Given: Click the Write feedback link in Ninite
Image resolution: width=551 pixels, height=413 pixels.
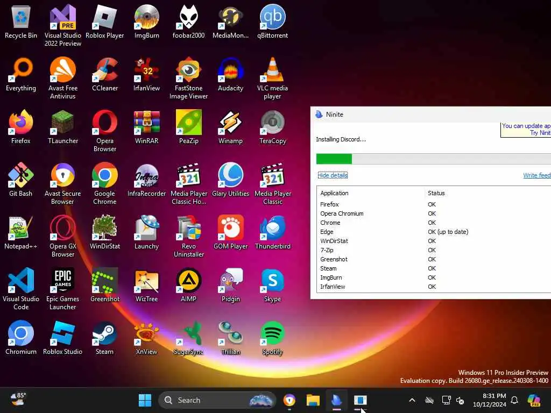Looking at the screenshot, I should click(537, 175).
